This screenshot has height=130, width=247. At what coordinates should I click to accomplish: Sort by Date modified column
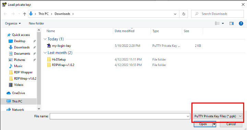[125, 31]
